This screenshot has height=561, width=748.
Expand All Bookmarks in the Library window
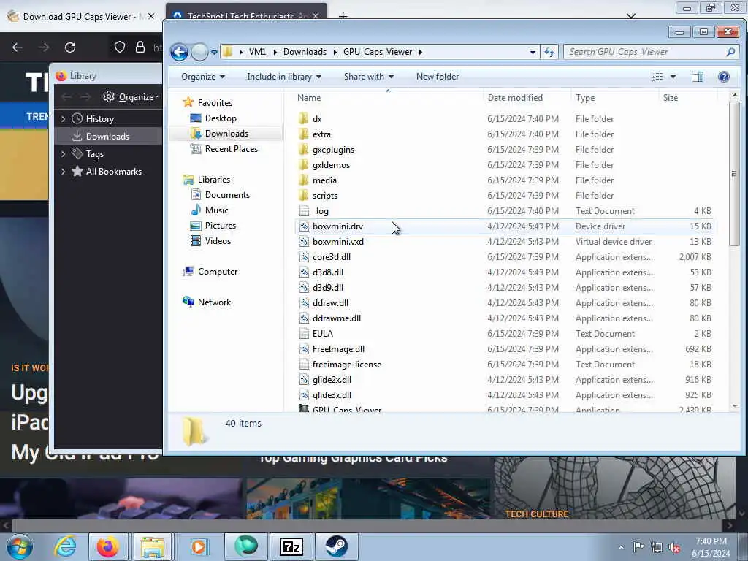click(x=63, y=171)
